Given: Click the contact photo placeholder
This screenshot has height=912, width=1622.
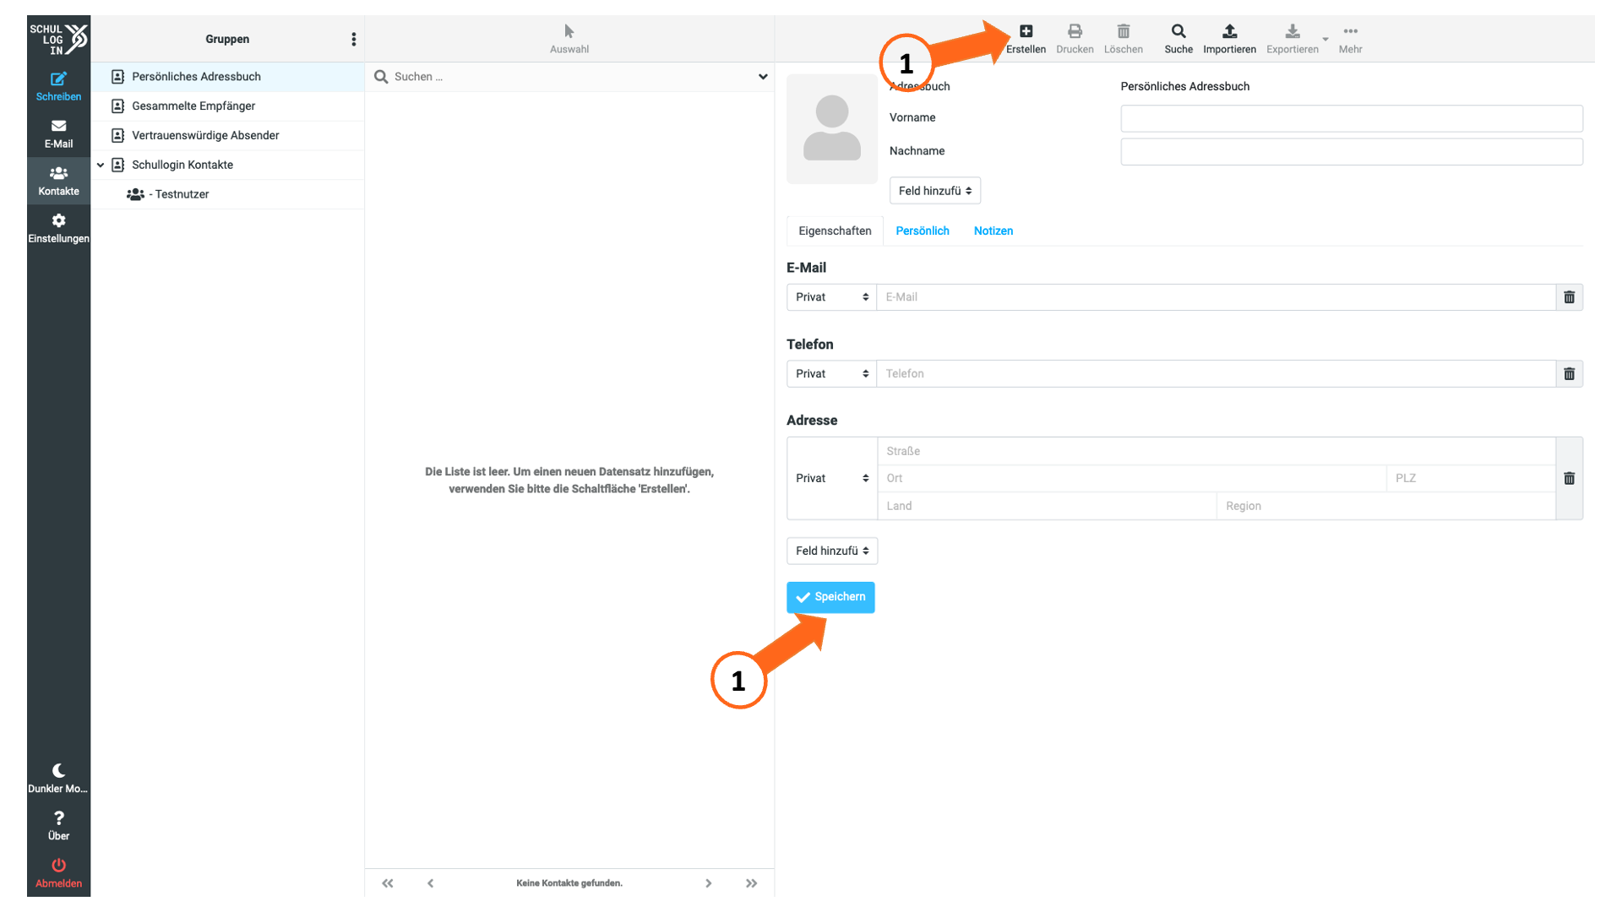Looking at the screenshot, I should click(x=831, y=129).
